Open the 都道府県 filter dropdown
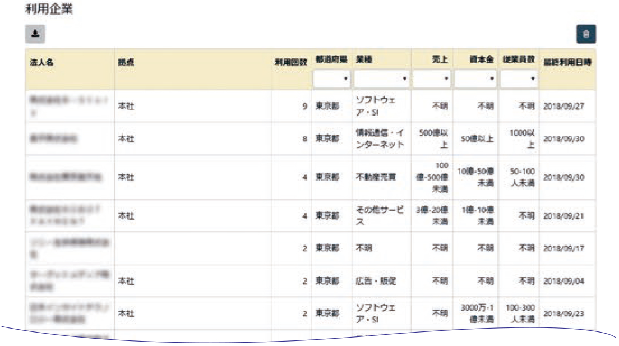Screen dimensions: 619x346 331,79
